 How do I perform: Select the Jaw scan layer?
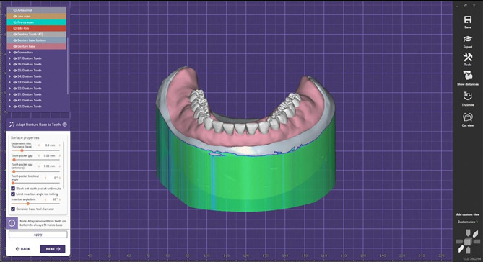coord(36,17)
